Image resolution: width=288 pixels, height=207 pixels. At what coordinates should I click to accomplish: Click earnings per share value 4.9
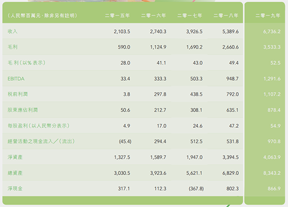pyautogui.click(x=127, y=126)
